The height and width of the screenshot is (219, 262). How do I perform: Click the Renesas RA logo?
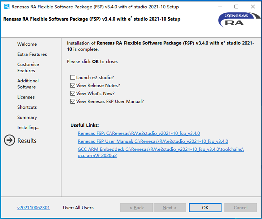coord(239,20)
